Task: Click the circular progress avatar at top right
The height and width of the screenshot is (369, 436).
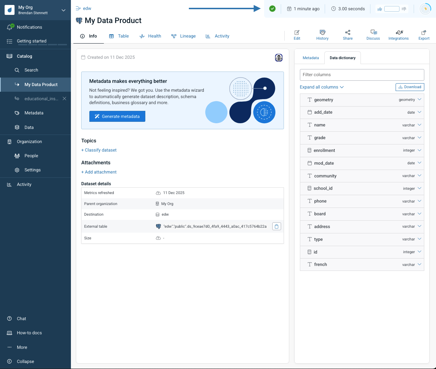Action: 425,9
